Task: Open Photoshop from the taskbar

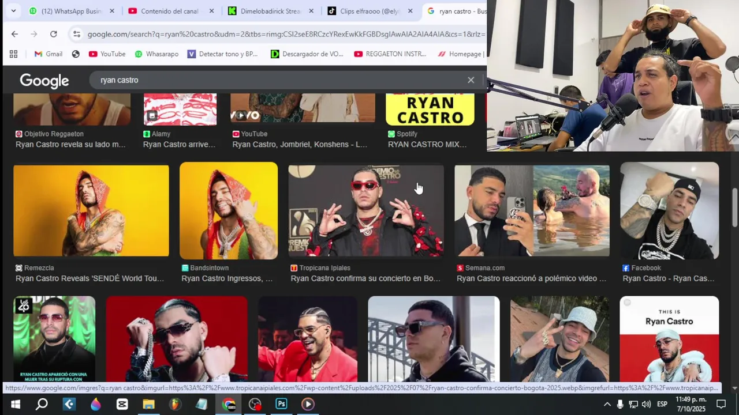Action: 281,404
